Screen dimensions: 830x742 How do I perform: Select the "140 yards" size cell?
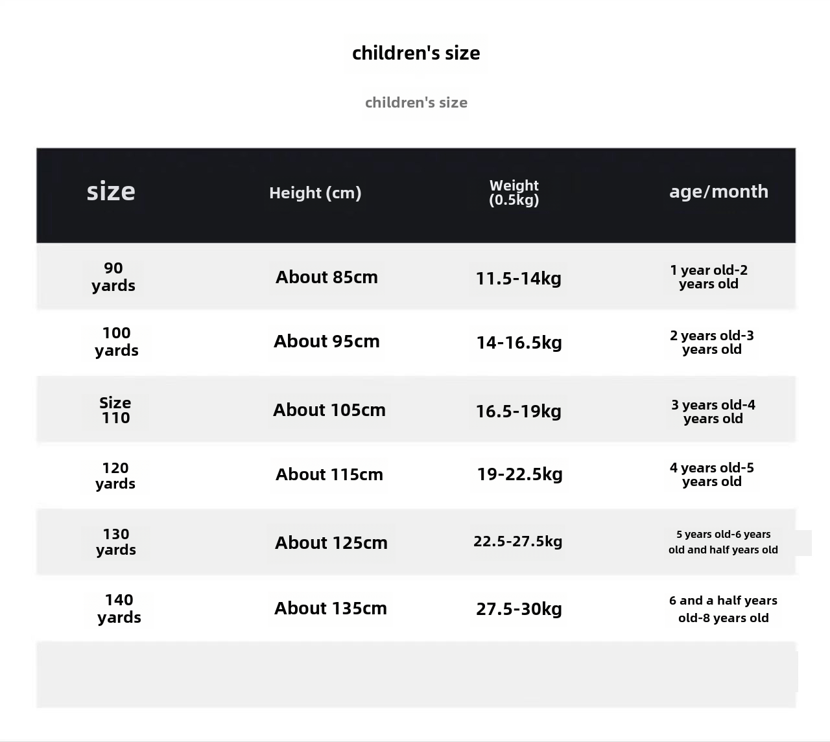[119, 609]
